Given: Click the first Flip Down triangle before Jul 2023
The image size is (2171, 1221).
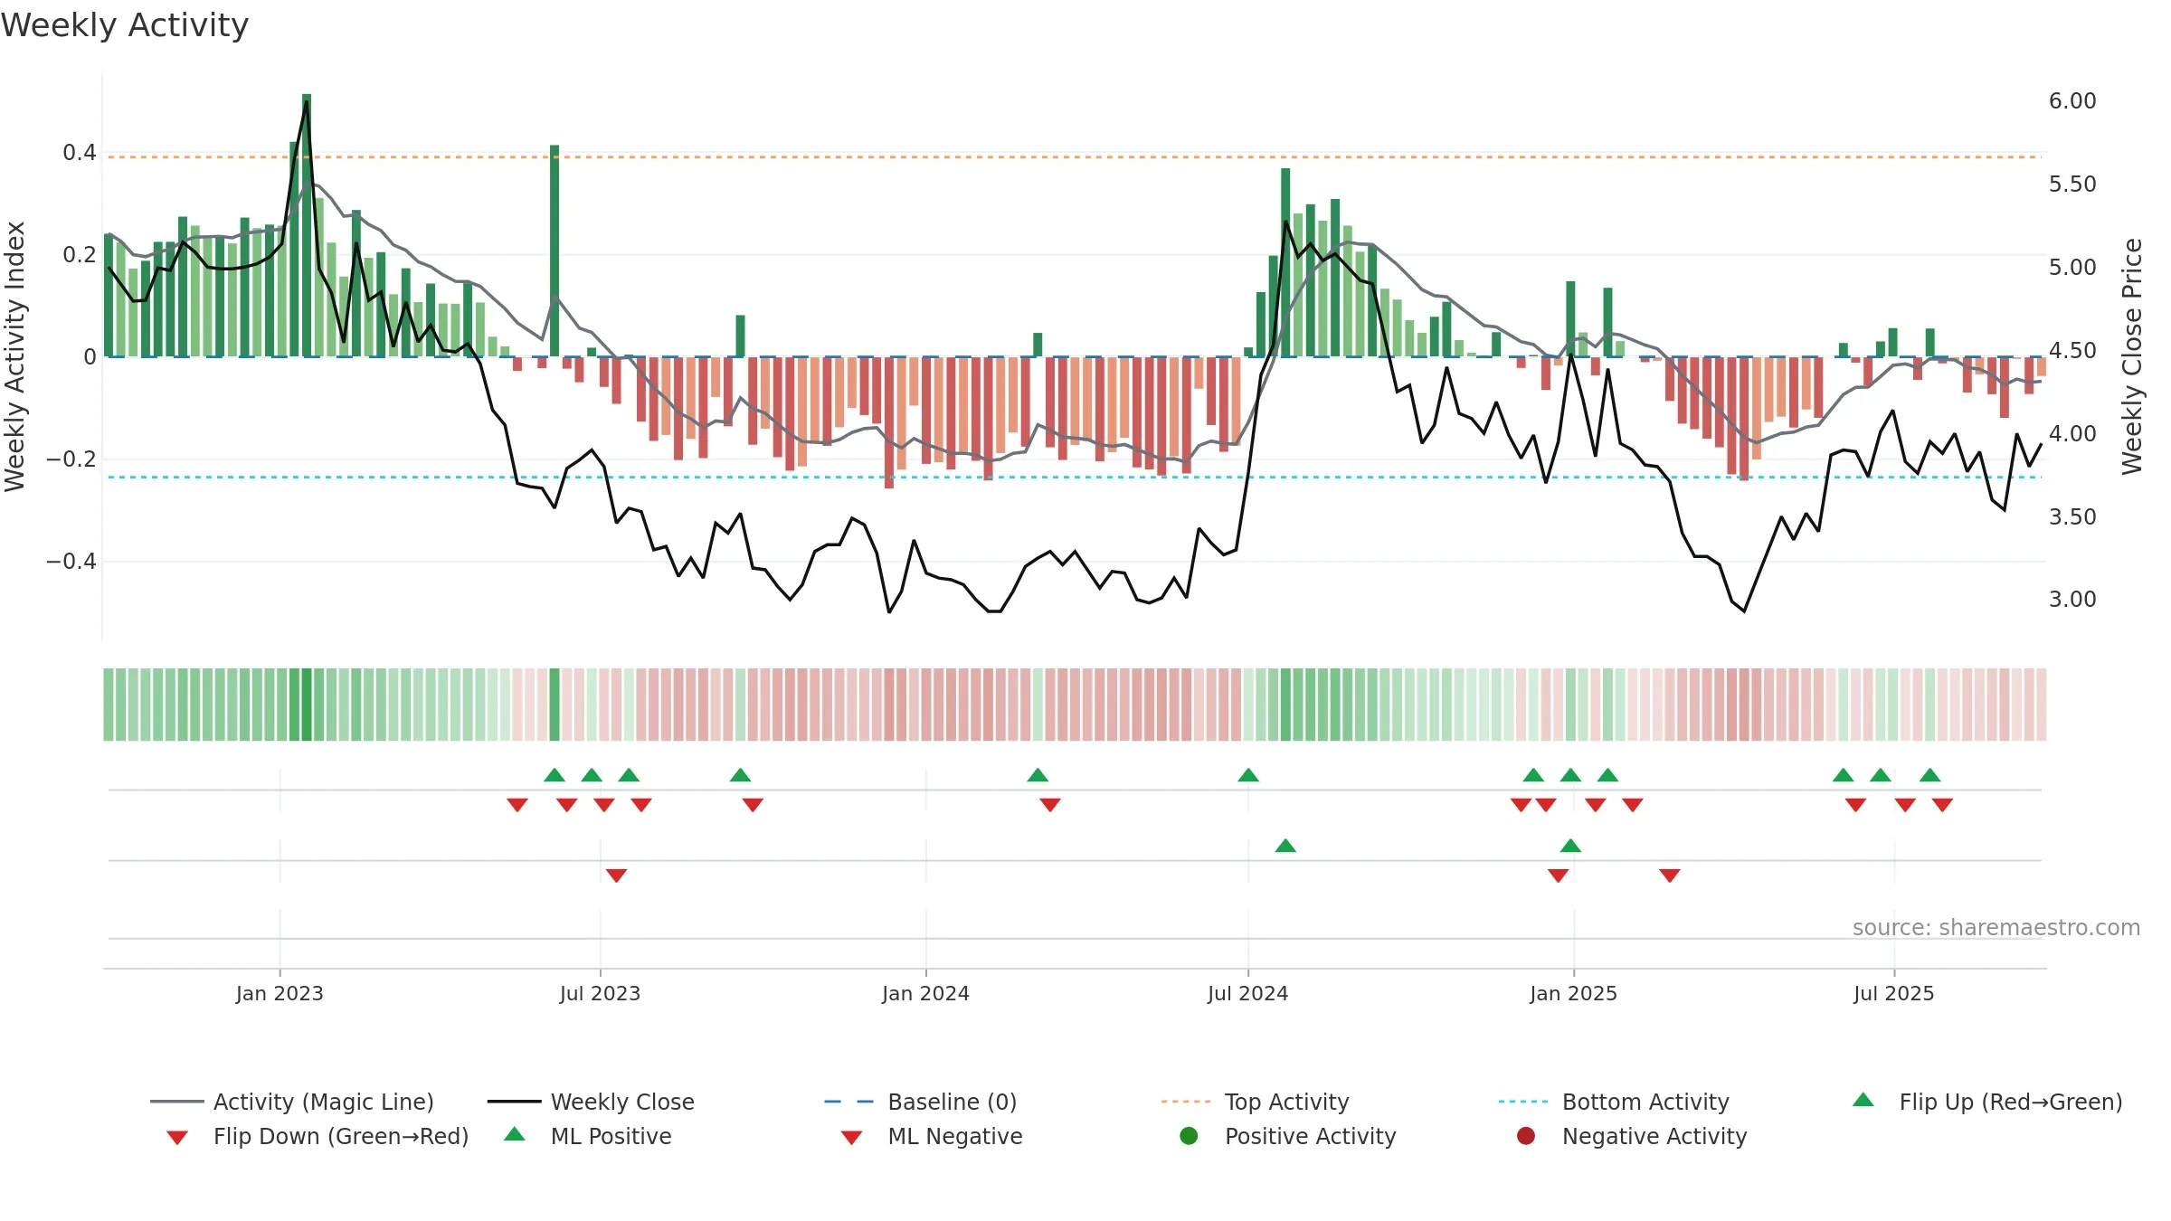Looking at the screenshot, I should click(x=517, y=805).
